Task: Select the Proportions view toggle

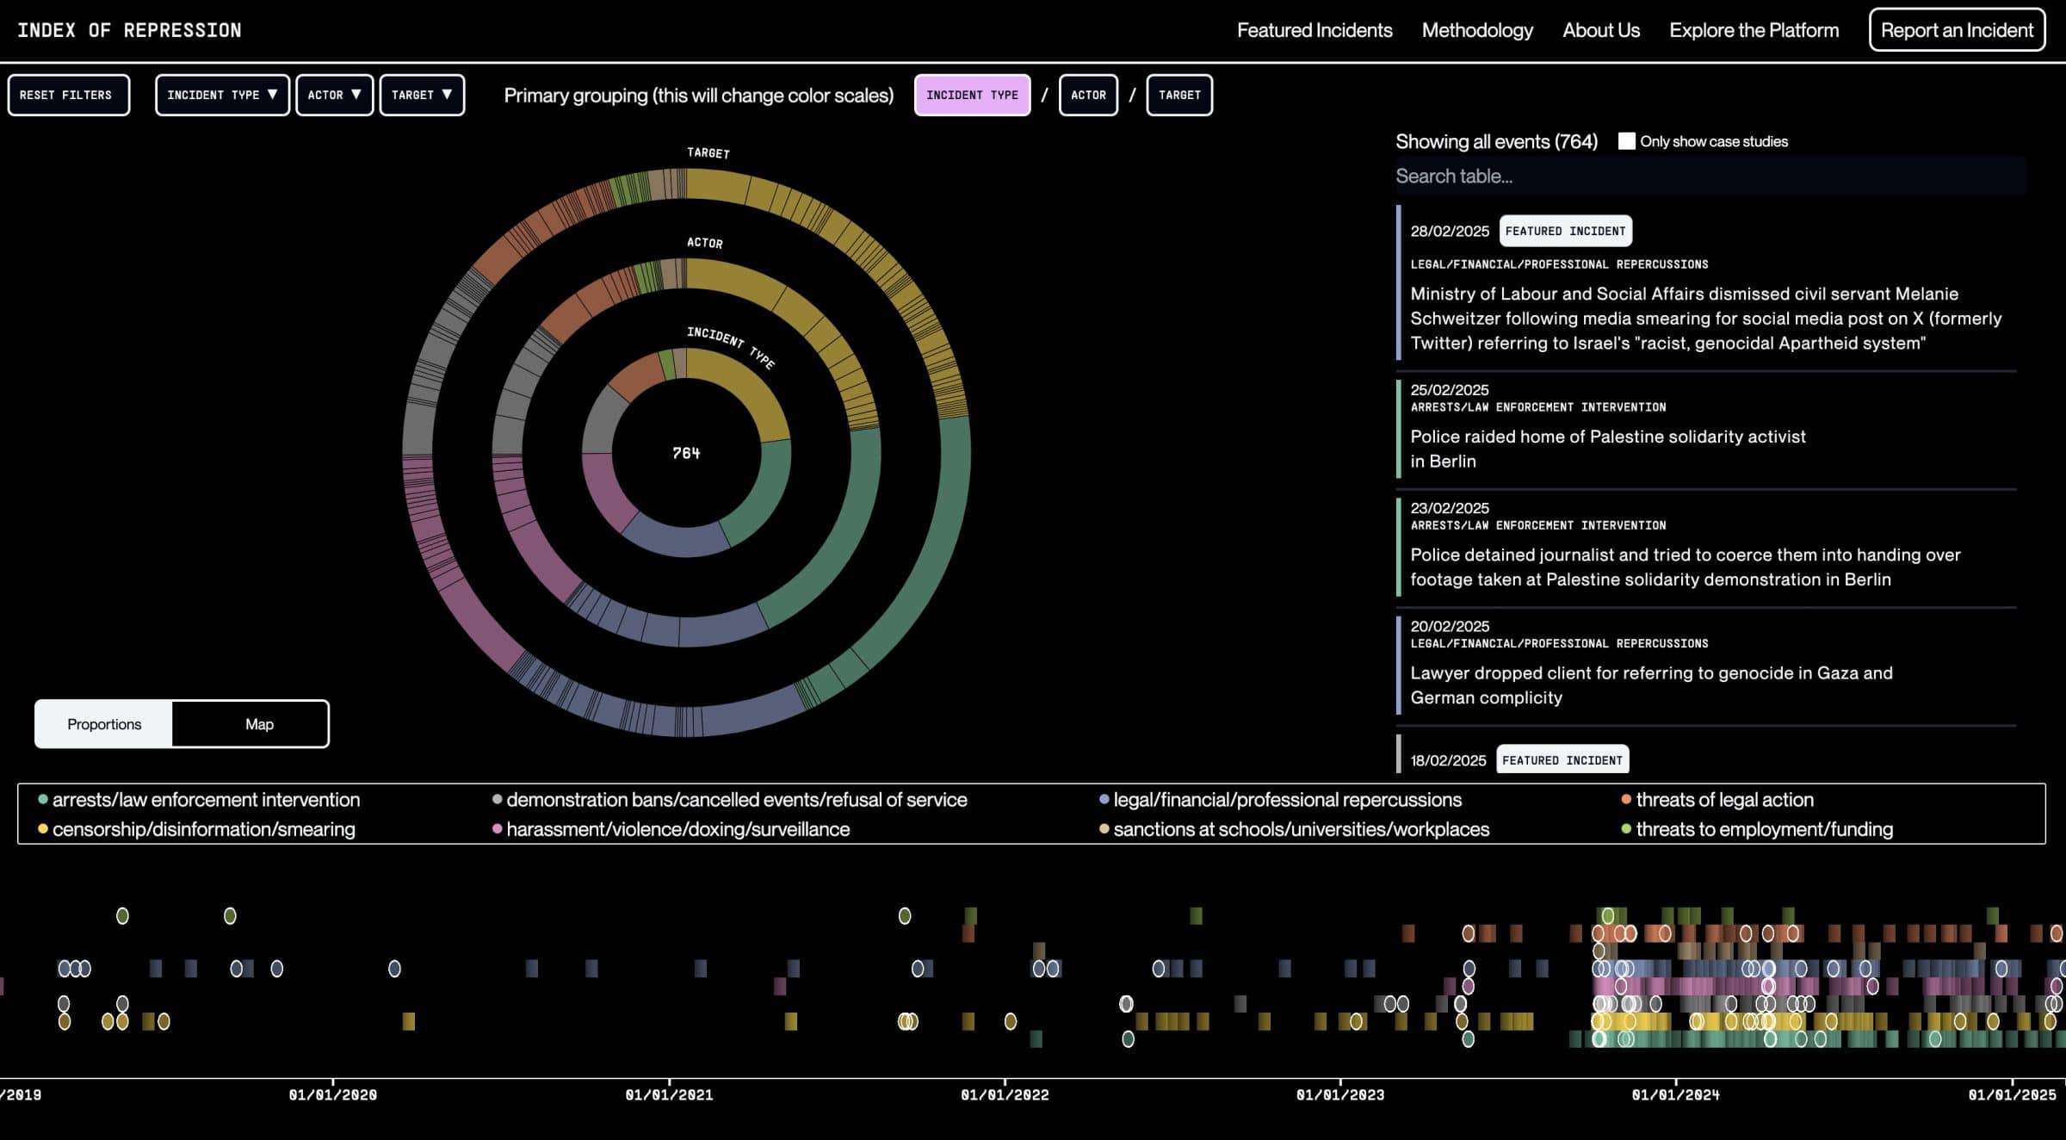Action: (x=104, y=724)
